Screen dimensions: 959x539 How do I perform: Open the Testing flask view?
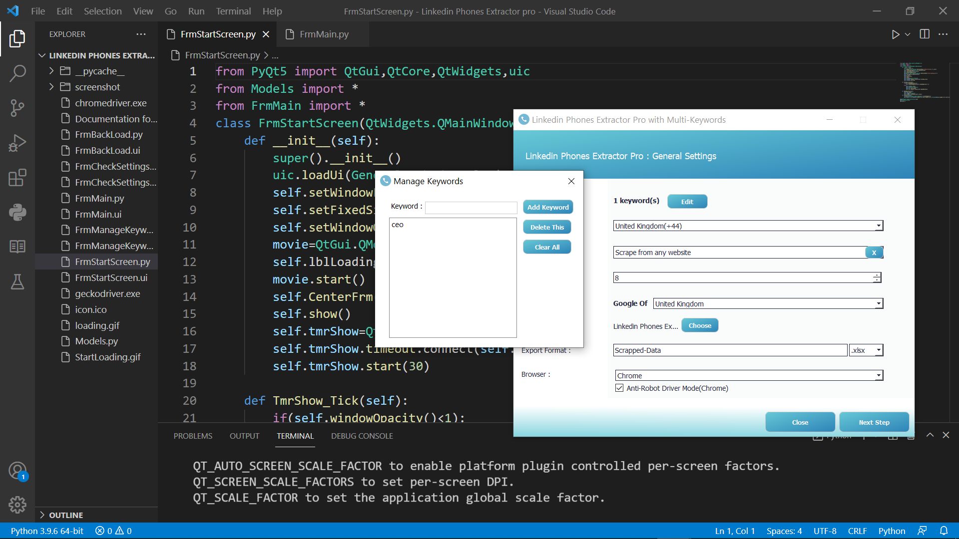click(17, 281)
